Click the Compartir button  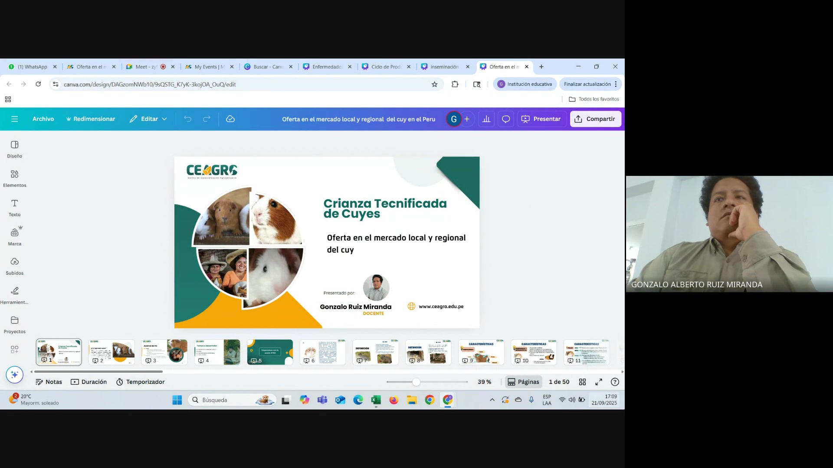coord(595,119)
